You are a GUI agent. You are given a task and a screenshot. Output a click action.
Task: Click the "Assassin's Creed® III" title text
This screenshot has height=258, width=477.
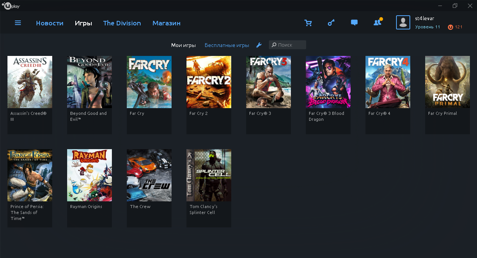(x=28, y=116)
